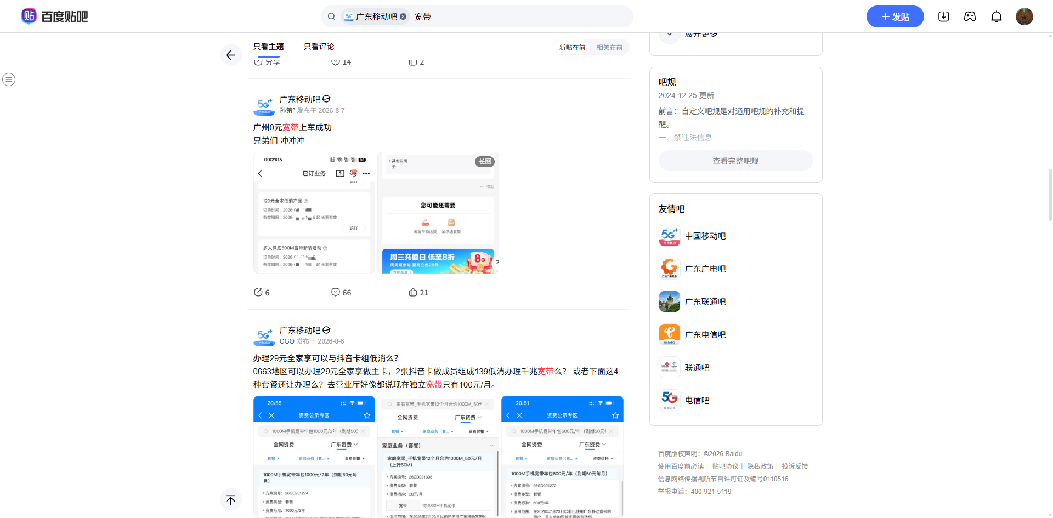Open the user avatar menu
Viewport: 1053px width, 518px height.
click(1024, 16)
